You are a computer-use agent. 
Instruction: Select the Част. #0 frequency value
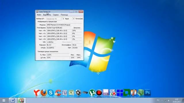(x=59, y=31)
